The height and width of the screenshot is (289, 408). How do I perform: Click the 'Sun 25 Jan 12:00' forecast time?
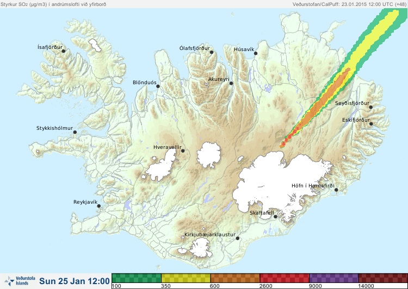tap(75, 281)
